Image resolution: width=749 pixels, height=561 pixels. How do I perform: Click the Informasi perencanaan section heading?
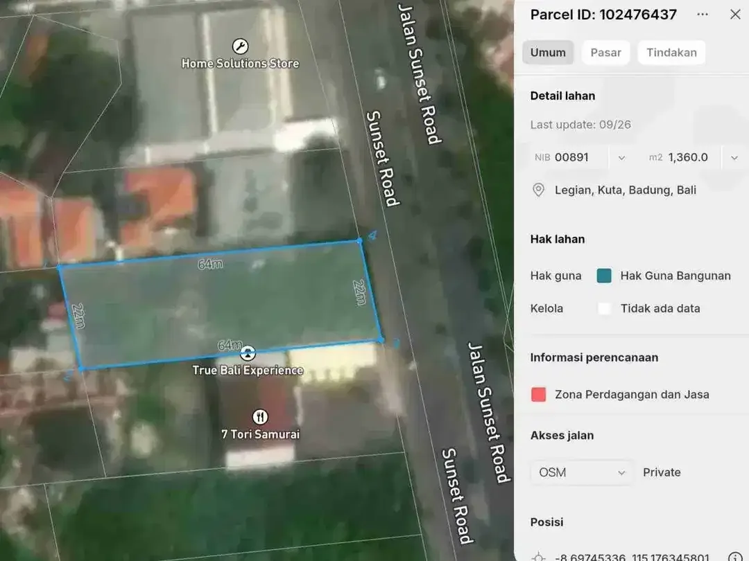coord(594,357)
